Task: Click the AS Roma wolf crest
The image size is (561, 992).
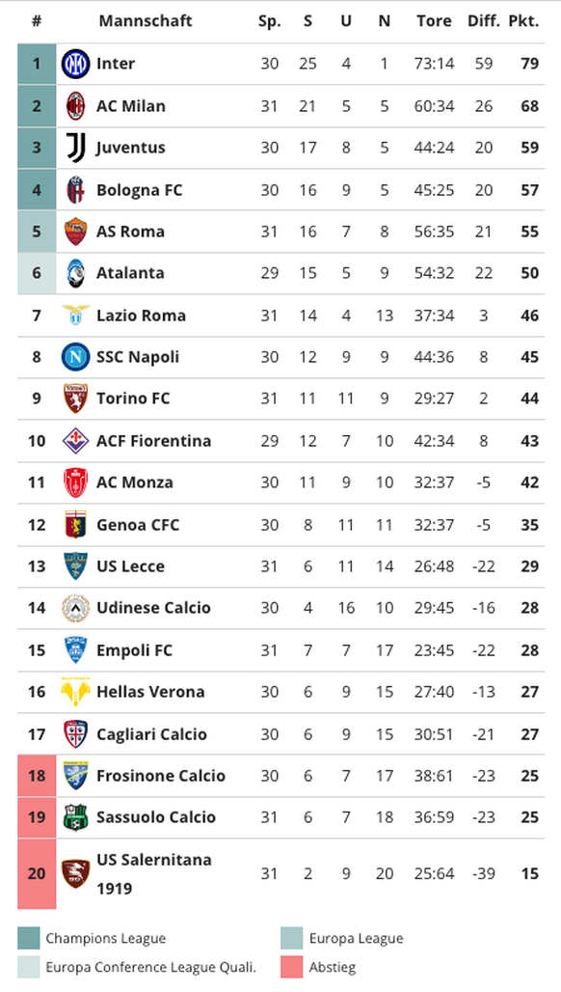Action: tap(75, 232)
